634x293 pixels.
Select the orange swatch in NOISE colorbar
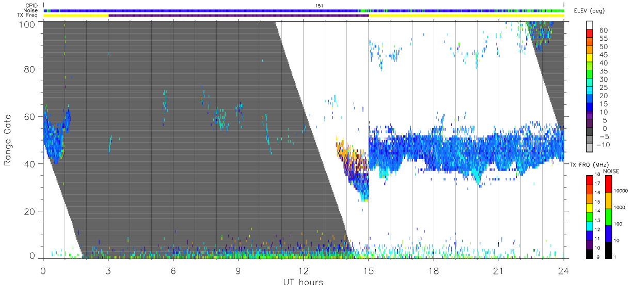coord(609,201)
